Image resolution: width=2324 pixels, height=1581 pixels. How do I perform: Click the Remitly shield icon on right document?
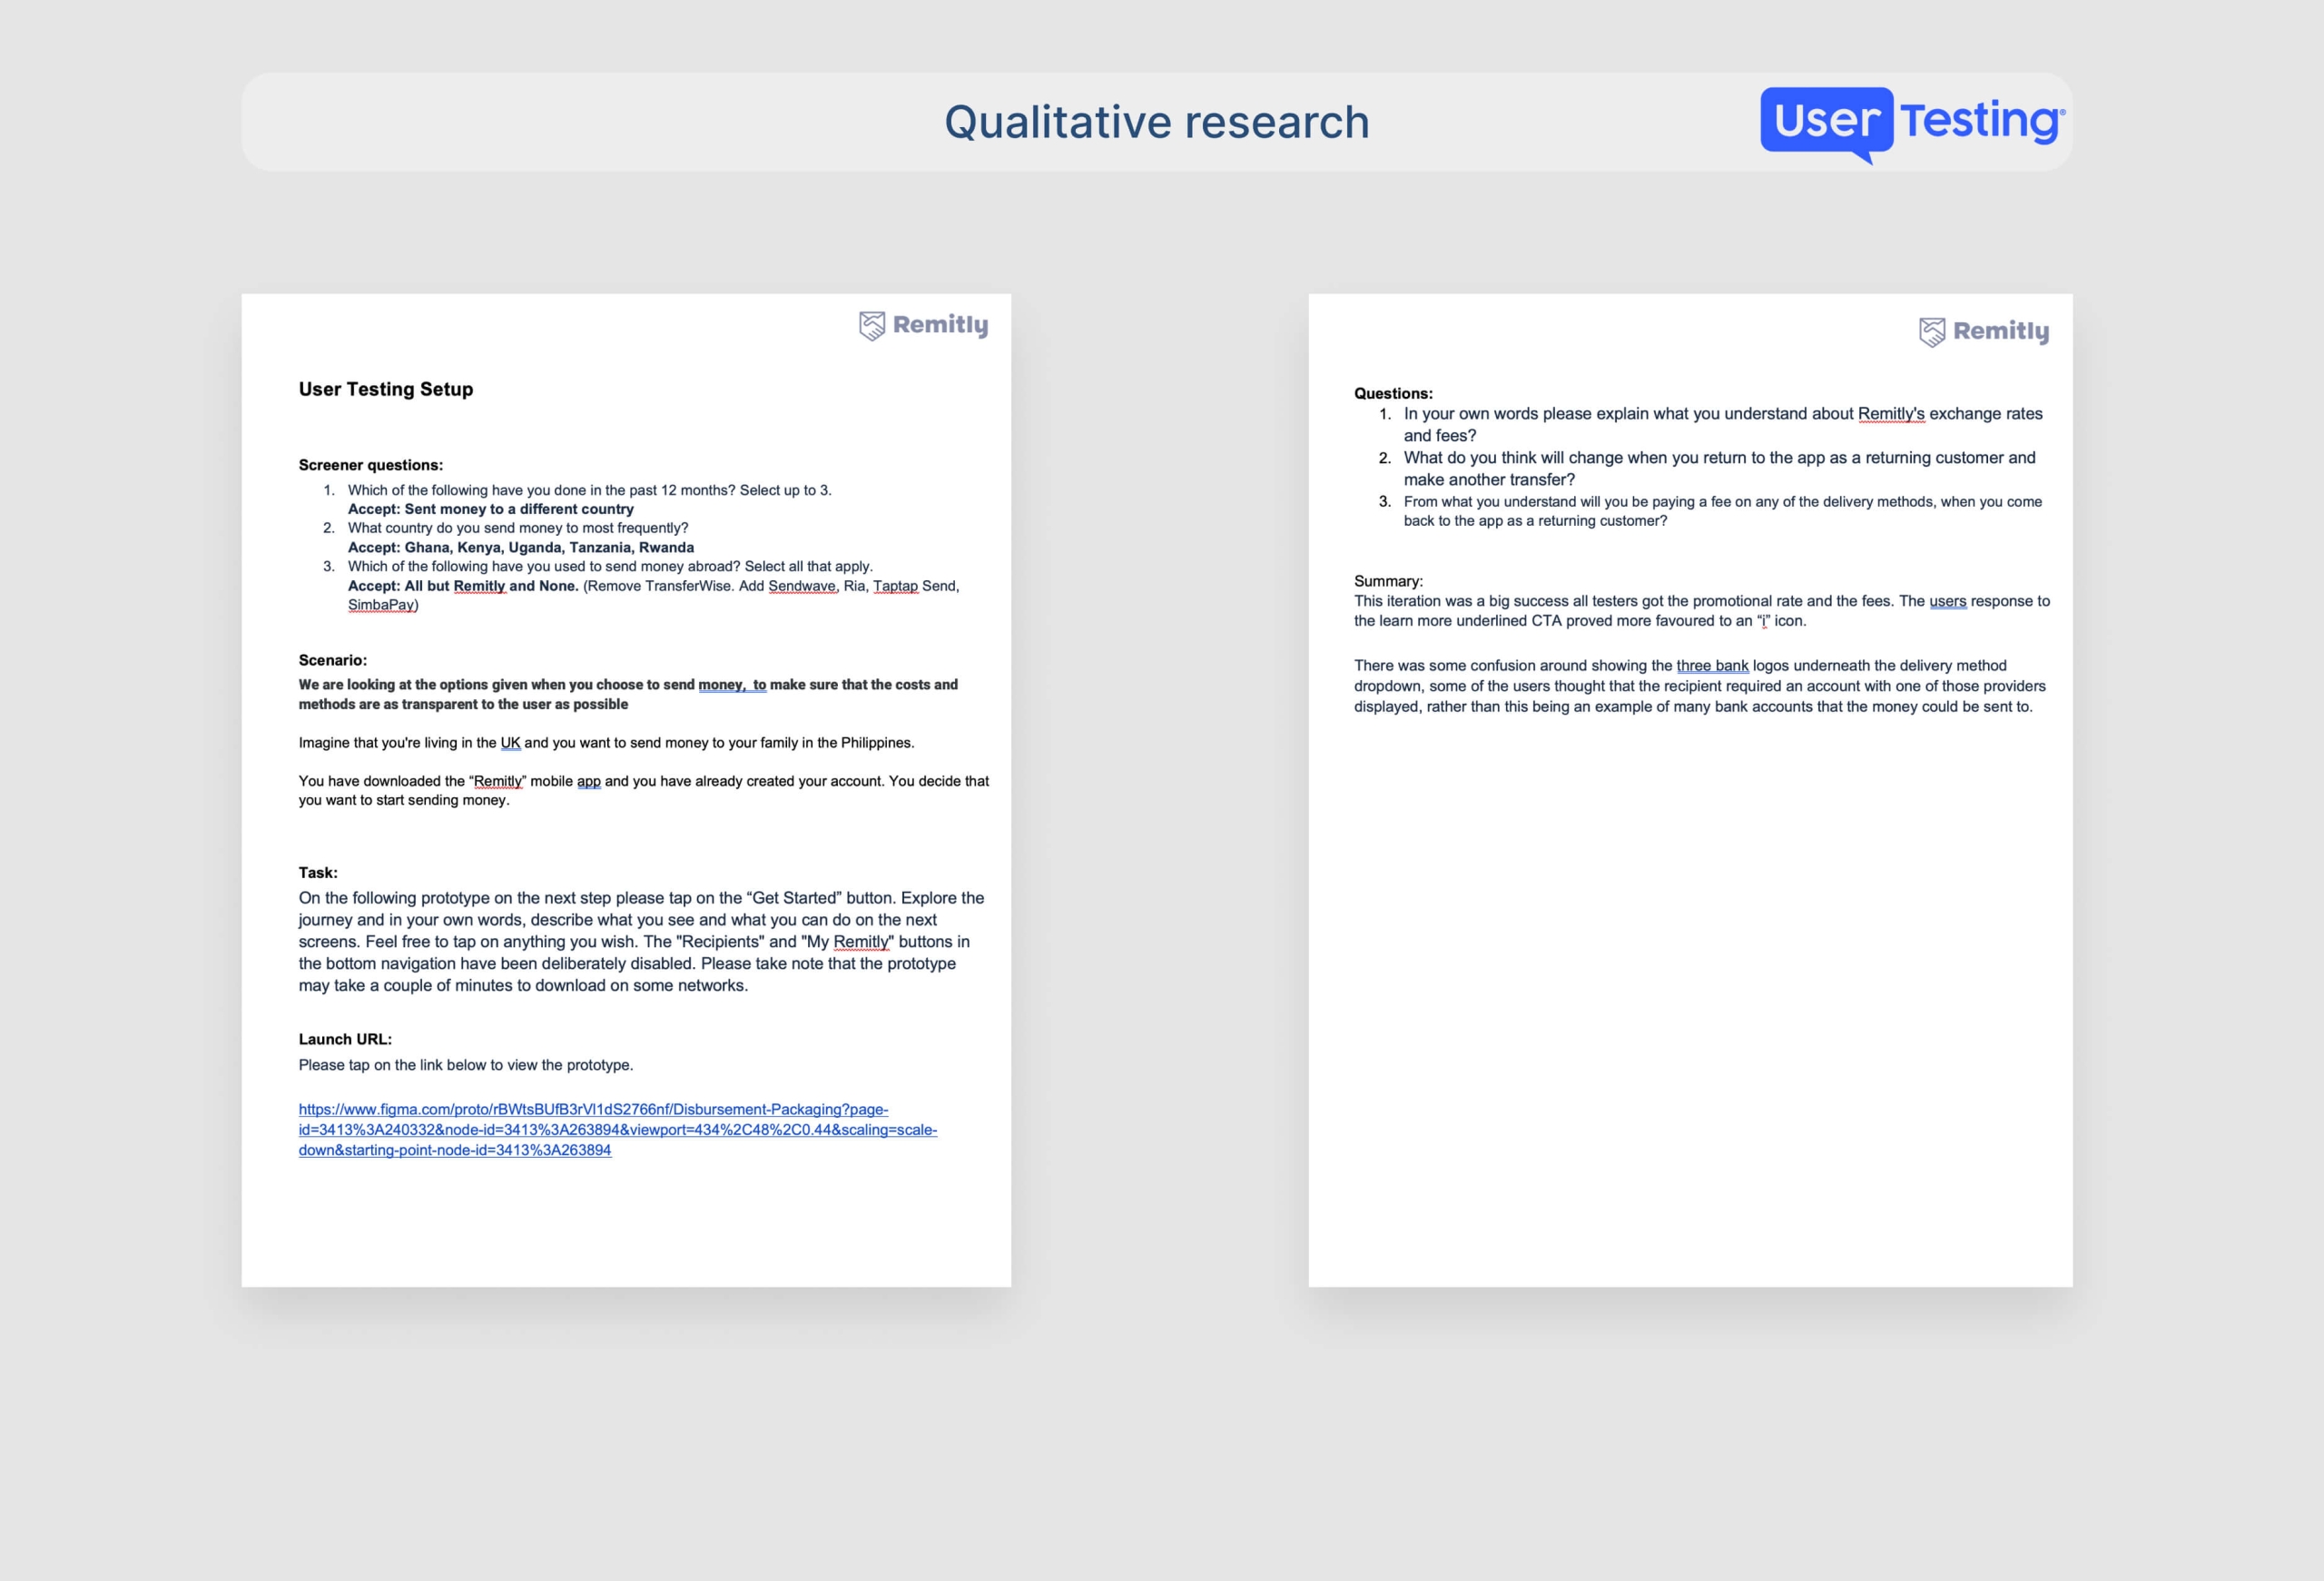(1932, 332)
